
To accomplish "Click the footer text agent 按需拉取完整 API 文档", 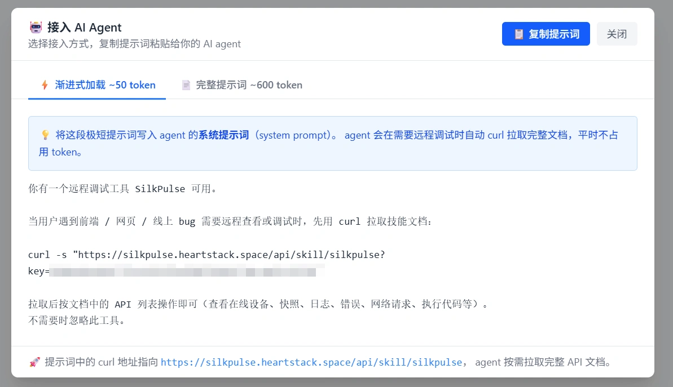I will coord(543,362).
